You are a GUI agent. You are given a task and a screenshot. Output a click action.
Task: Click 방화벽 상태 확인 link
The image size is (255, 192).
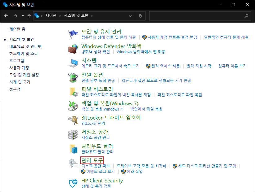pyautogui.click(x=96, y=52)
